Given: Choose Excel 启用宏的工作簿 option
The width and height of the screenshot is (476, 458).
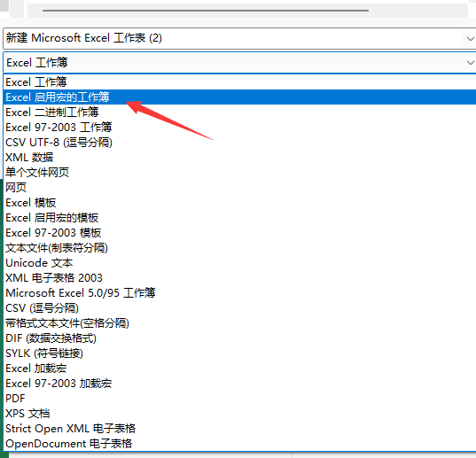Looking at the screenshot, I should tap(240, 97).
